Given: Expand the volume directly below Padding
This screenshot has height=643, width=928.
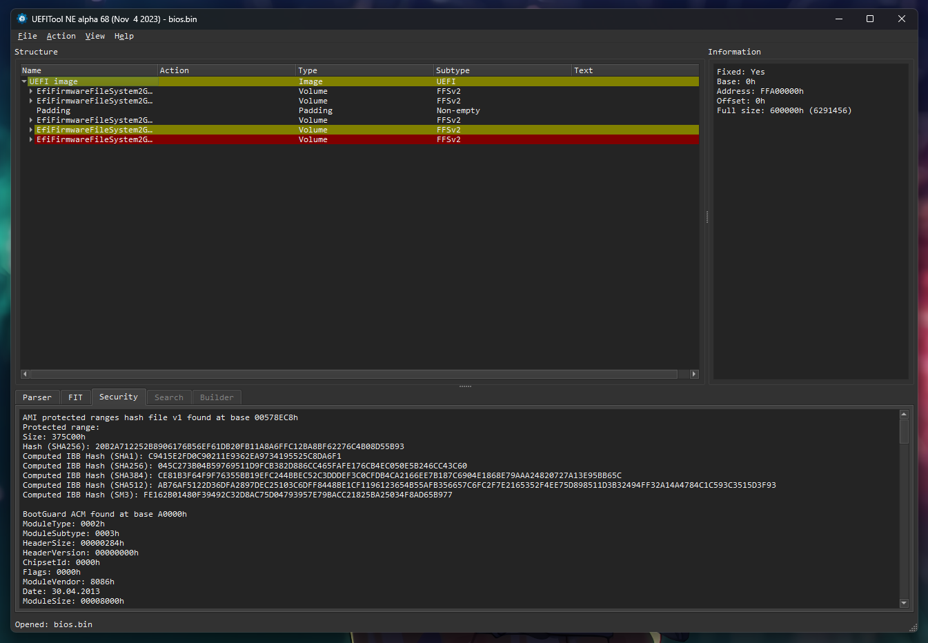Looking at the screenshot, I should 31,120.
